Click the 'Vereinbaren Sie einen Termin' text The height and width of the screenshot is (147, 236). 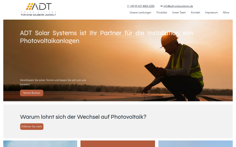53,82
